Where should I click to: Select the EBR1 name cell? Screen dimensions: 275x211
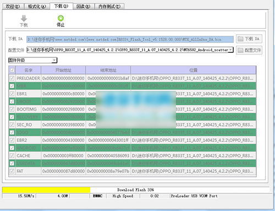29,94
